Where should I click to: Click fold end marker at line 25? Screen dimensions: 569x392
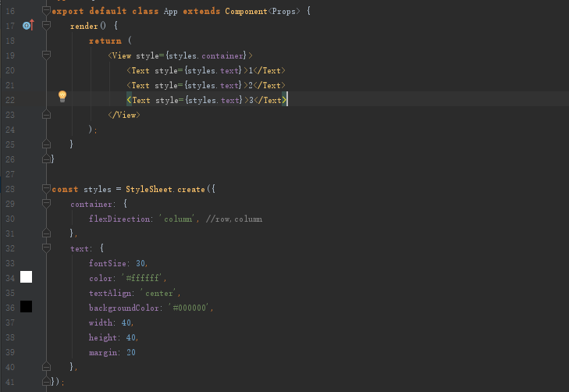point(46,144)
